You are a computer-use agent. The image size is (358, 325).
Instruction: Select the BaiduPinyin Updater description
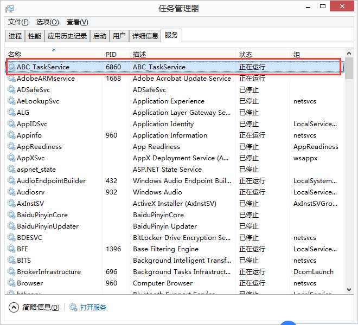click(165, 226)
